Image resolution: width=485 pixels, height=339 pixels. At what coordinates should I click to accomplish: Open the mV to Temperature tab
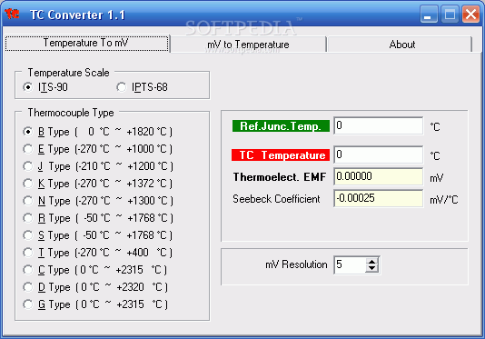pyautogui.click(x=248, y=45)
